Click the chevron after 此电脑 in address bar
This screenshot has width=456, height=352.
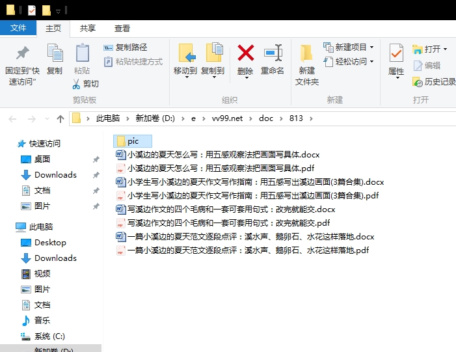point(127,118)
